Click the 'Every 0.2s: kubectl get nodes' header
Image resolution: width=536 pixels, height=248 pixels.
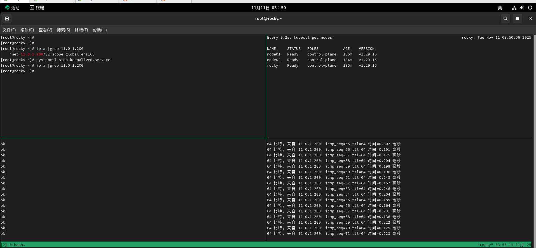click(299, 37)
